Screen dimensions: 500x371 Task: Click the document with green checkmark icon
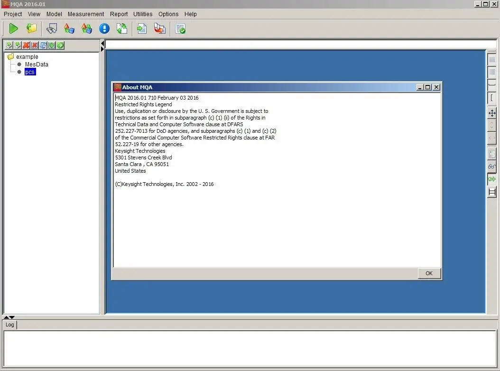[x=180, y=29]
